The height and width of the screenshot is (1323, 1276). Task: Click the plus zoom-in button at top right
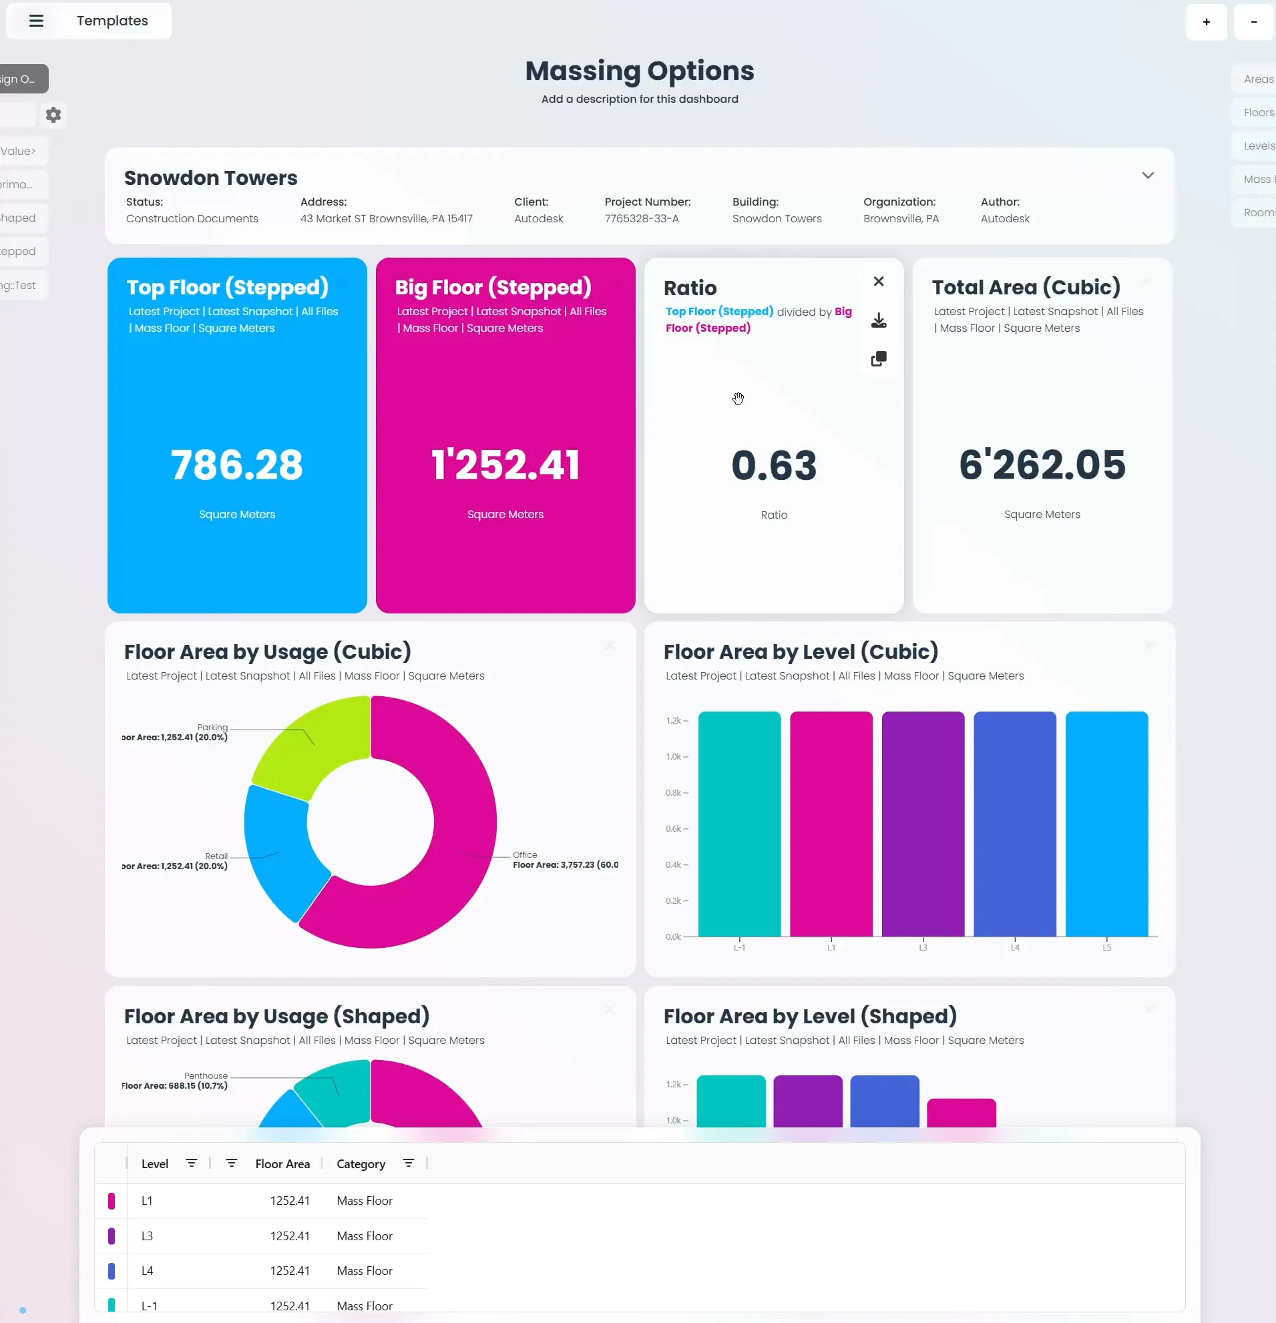[x=1206, y=21]
